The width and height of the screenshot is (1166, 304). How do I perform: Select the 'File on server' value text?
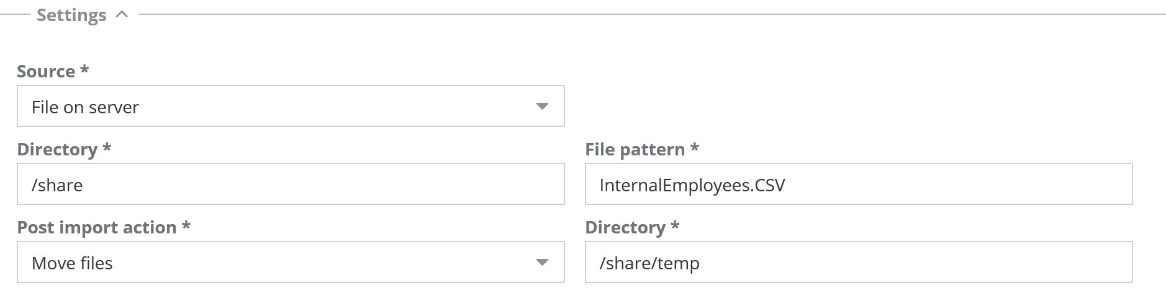pyautogui.click(x=85, y=107)
